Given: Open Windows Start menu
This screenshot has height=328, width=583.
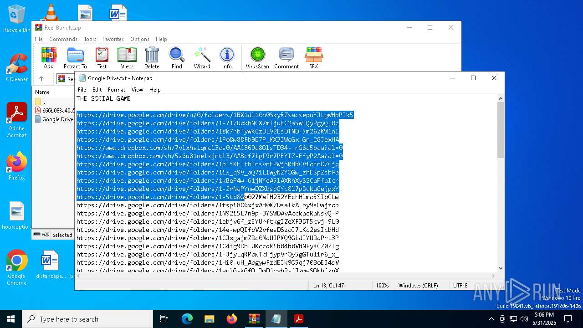Looking at the screenshot, I should [11, 319].
